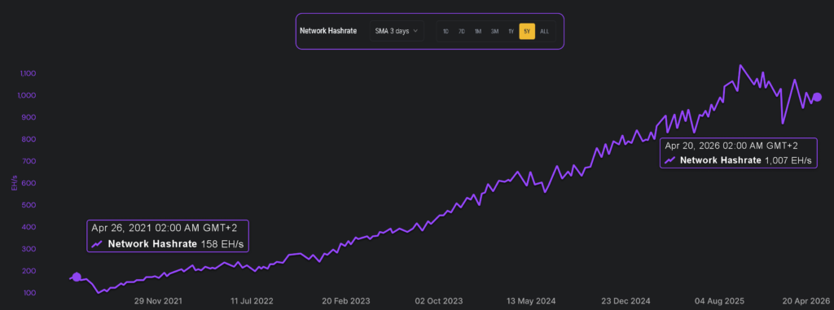This screenshot has width=834, height=310.
Task: Click the 20 Feb 2023 axis date
Action: (346, 301)
